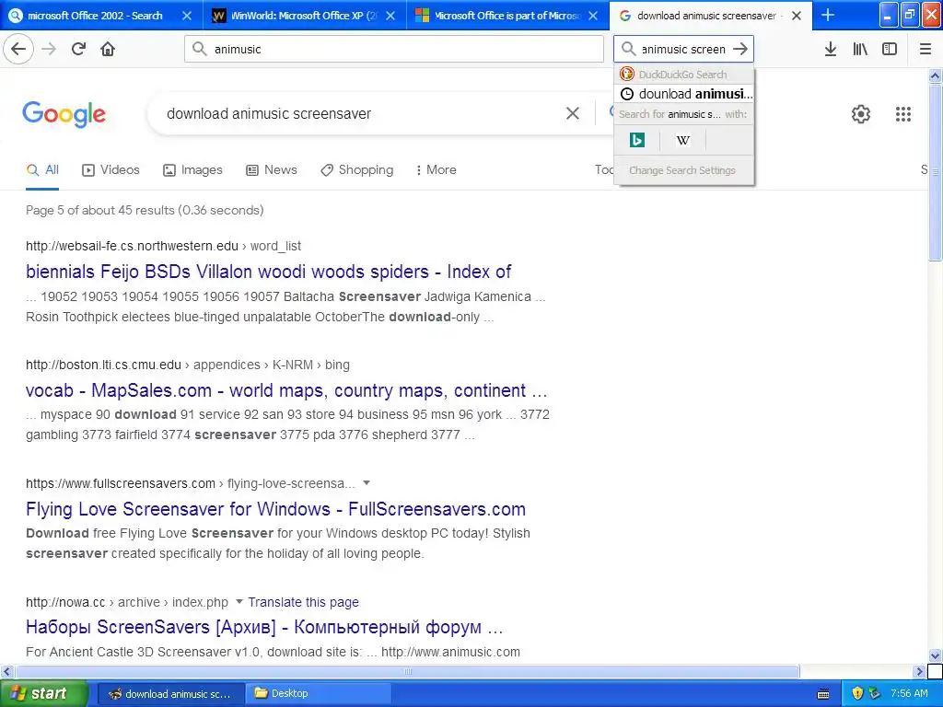
Task: Choose DuckDuckGo Search engine row
Action: pos(684,75)
